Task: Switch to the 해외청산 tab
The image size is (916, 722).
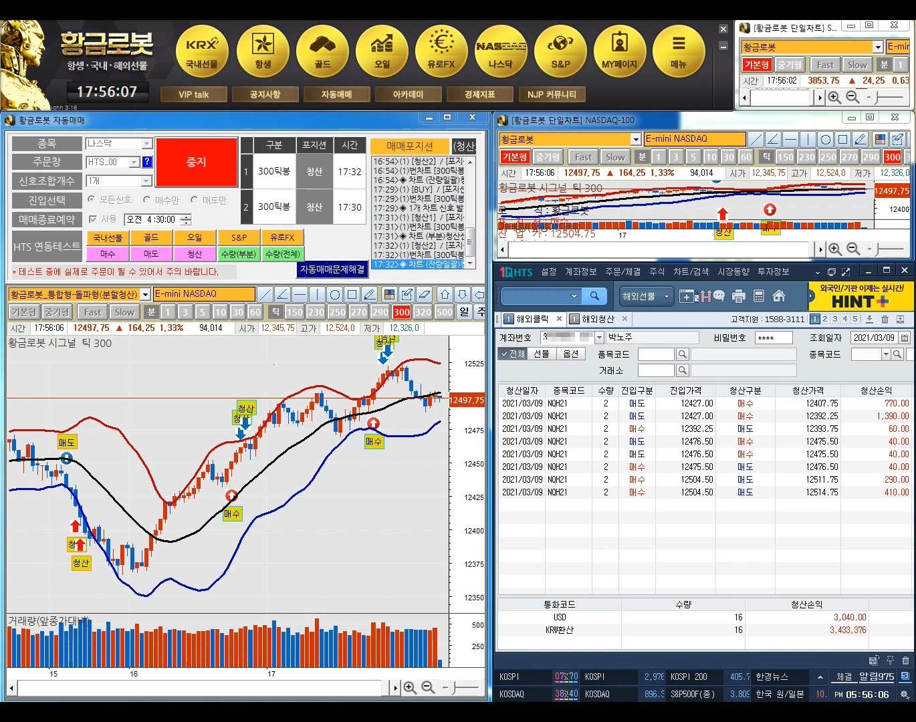Action: tap(598, 319)
